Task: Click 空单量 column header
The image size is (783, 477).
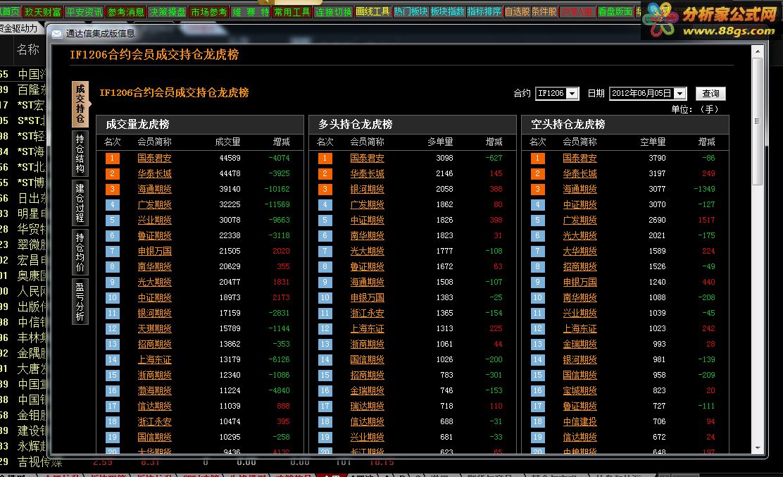Action: (x=653, y=142)
